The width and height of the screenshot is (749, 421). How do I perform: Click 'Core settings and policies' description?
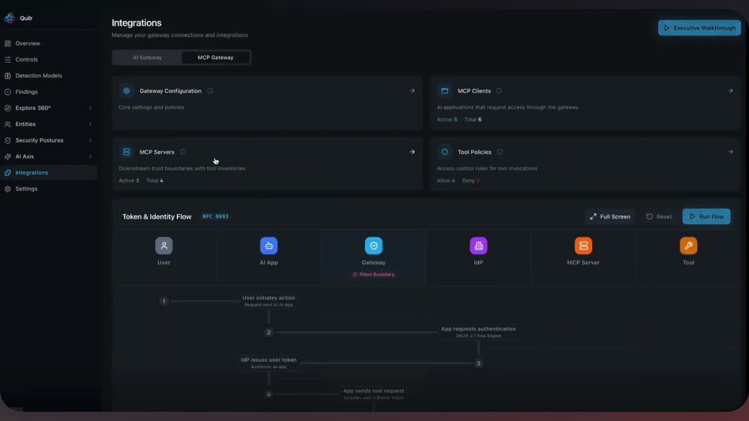point(151,107)
